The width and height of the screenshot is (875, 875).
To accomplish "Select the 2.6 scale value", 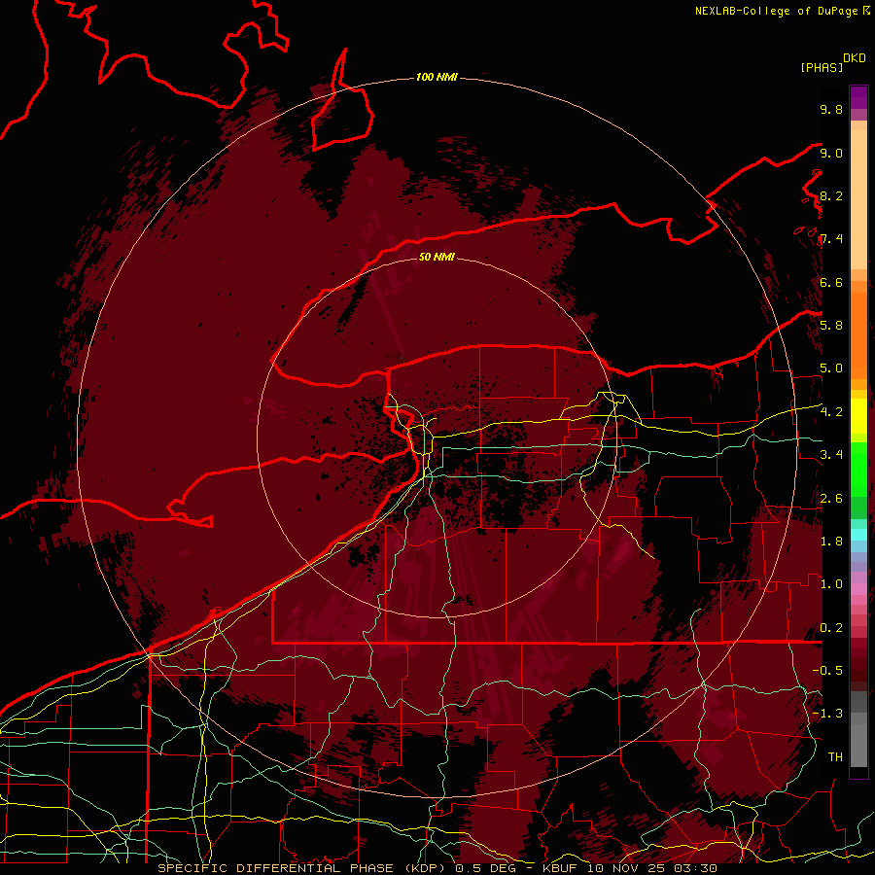I will (x=831, y=499).
